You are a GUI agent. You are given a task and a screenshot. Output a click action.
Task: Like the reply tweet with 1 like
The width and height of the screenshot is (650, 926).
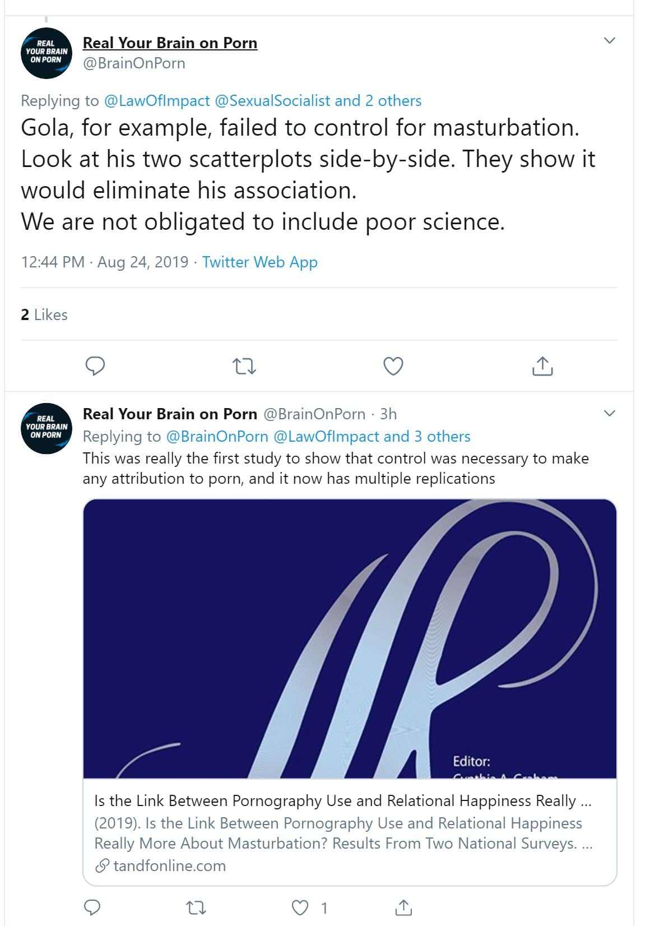[x=301, y=908]
